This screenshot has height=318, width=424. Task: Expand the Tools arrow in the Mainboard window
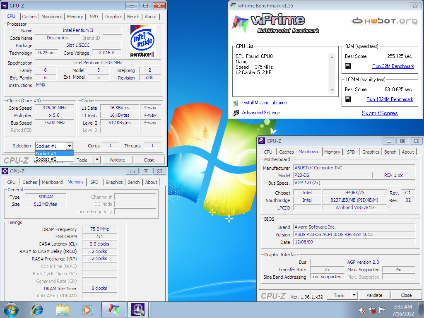354,295
